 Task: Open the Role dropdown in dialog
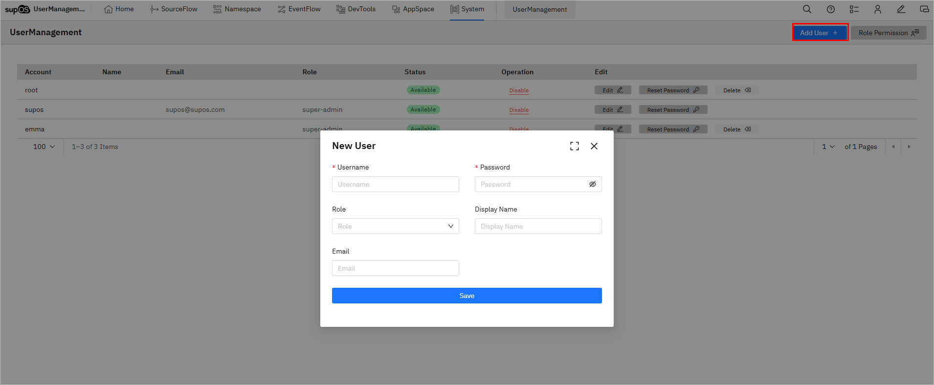(395, 226)
